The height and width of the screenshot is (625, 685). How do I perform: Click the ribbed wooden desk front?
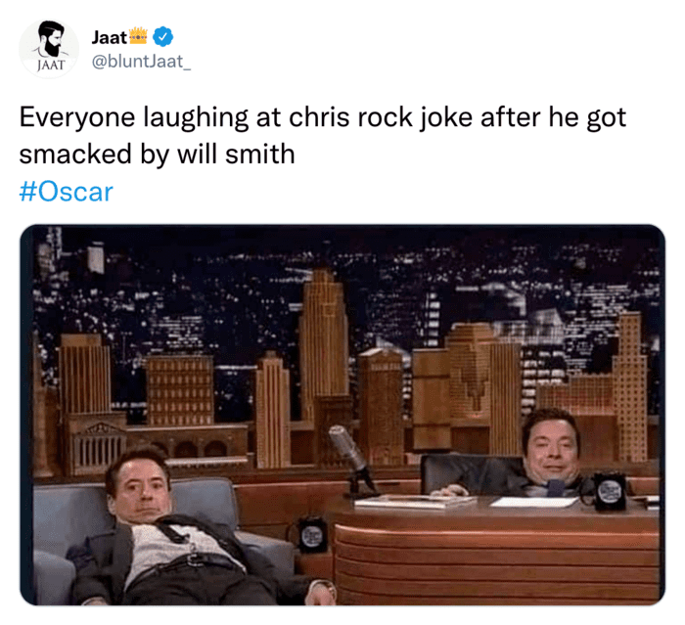coord(496,563)
